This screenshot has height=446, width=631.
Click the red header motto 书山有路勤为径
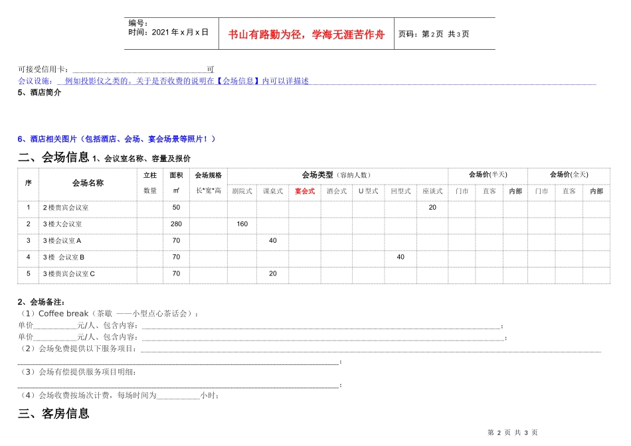tap(265, 35)
